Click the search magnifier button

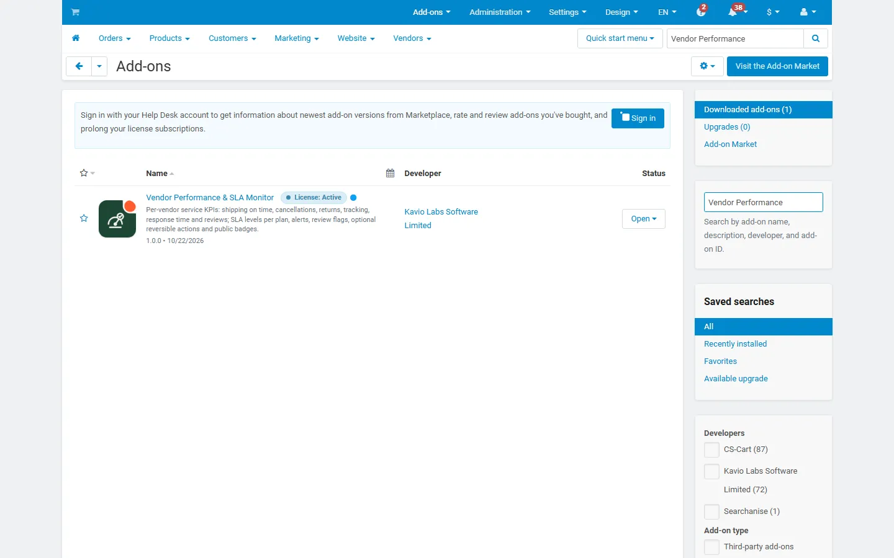816,38
